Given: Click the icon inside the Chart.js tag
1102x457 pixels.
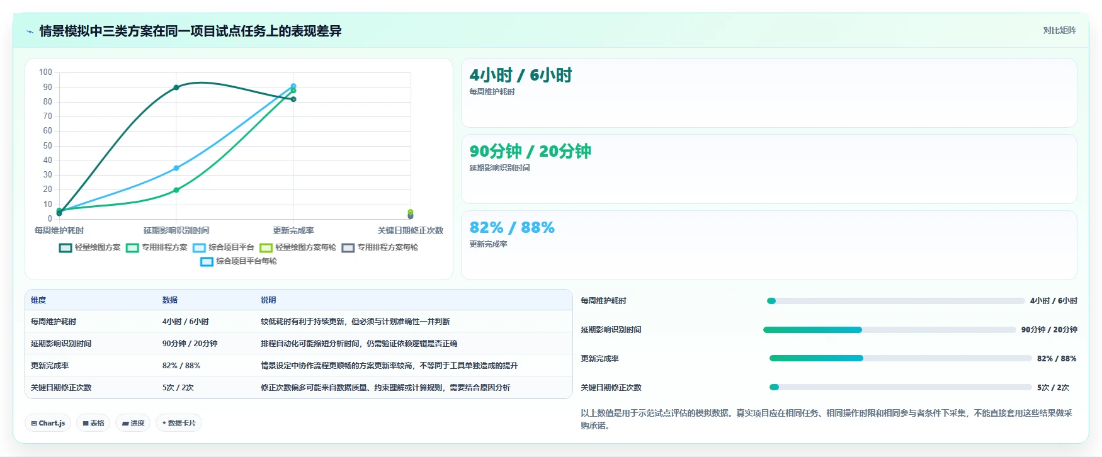Looking at the screenshot, I should pos(34,424).
